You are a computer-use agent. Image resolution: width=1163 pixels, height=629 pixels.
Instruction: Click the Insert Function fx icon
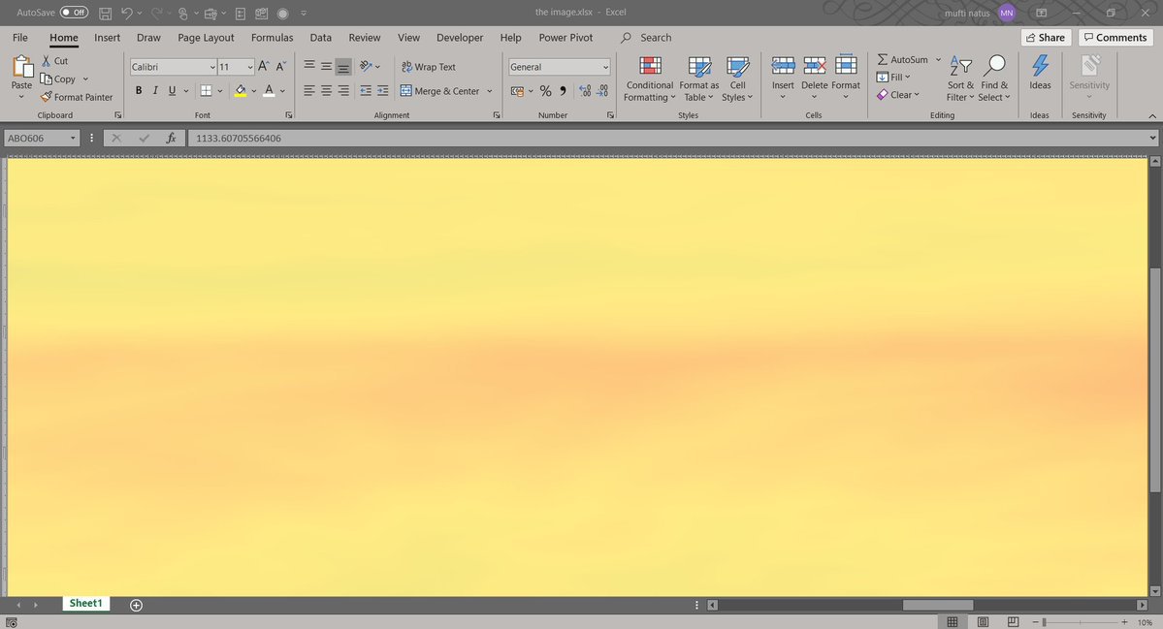pyautogui.click(x=171, y=139)
